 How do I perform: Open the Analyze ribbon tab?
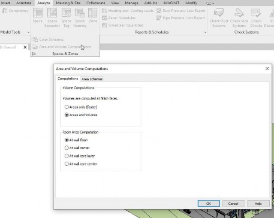44,3
